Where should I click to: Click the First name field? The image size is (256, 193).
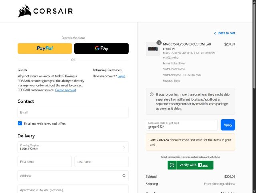[44, 161]
